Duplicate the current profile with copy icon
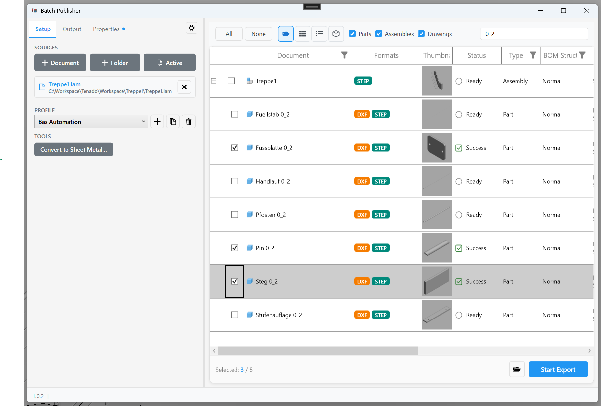 (x=173, y=122)
